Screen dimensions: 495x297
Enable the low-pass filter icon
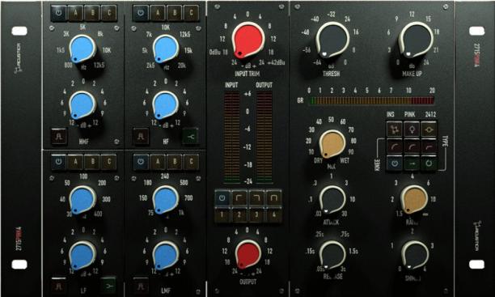256,198
